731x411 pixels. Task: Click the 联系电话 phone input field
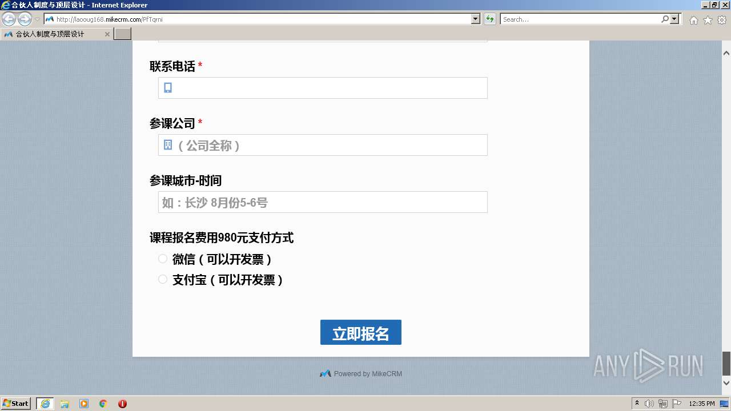pos(323,88)
